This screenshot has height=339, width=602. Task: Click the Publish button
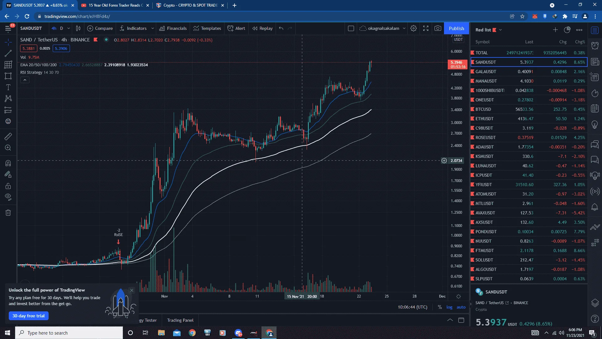(457, 28)
